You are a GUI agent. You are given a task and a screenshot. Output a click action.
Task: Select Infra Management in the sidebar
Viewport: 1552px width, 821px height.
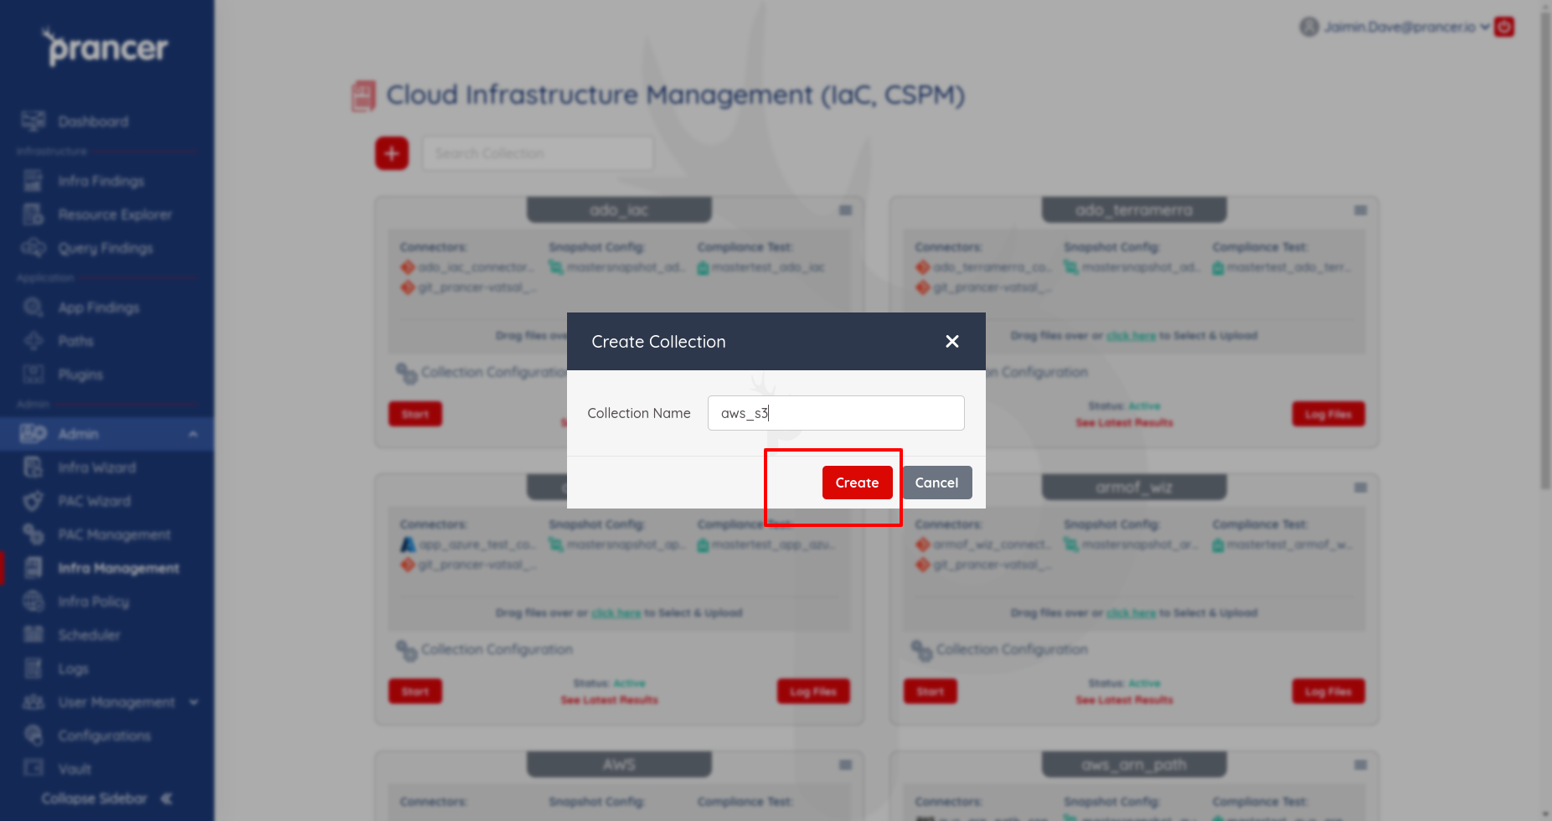click(119, 568)
